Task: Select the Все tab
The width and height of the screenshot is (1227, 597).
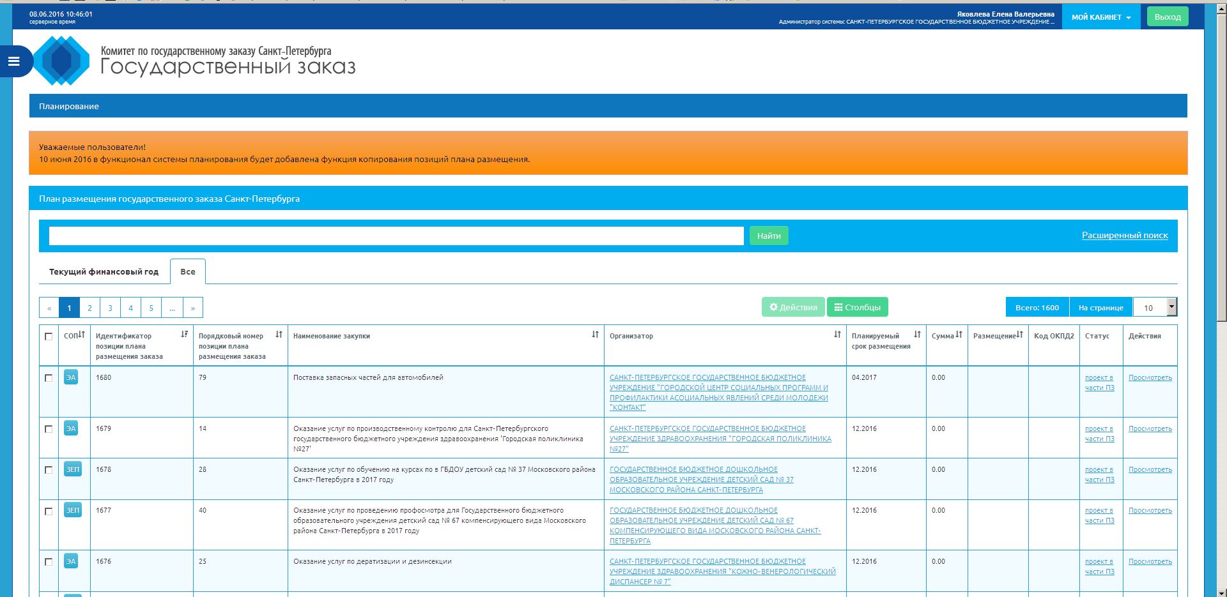Action: (188, 271)
